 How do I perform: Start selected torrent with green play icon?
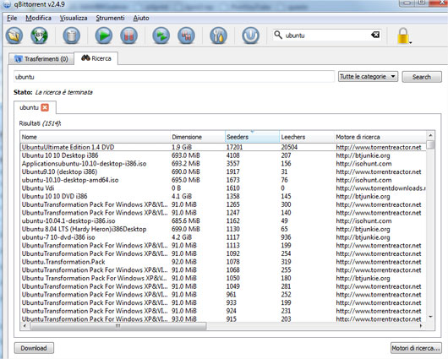coord(104,35)
